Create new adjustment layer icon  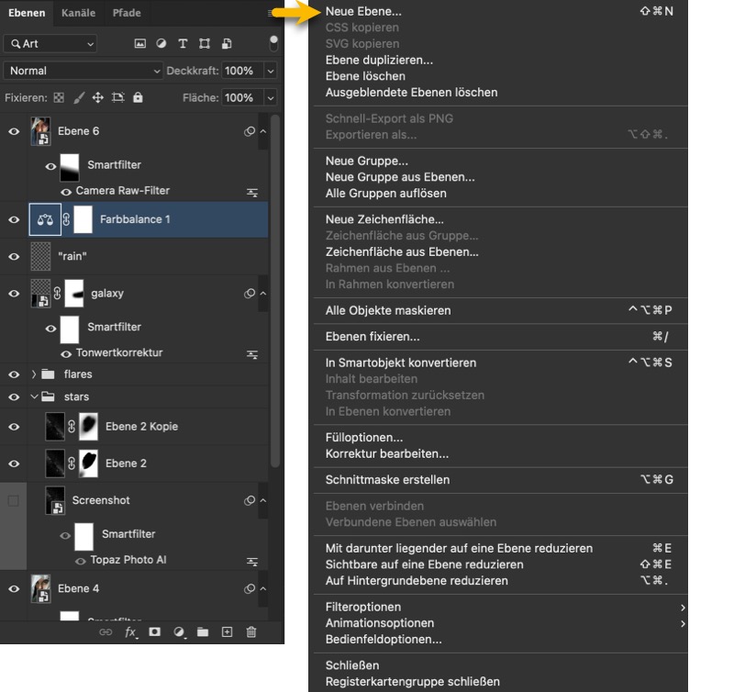point(179,632)
